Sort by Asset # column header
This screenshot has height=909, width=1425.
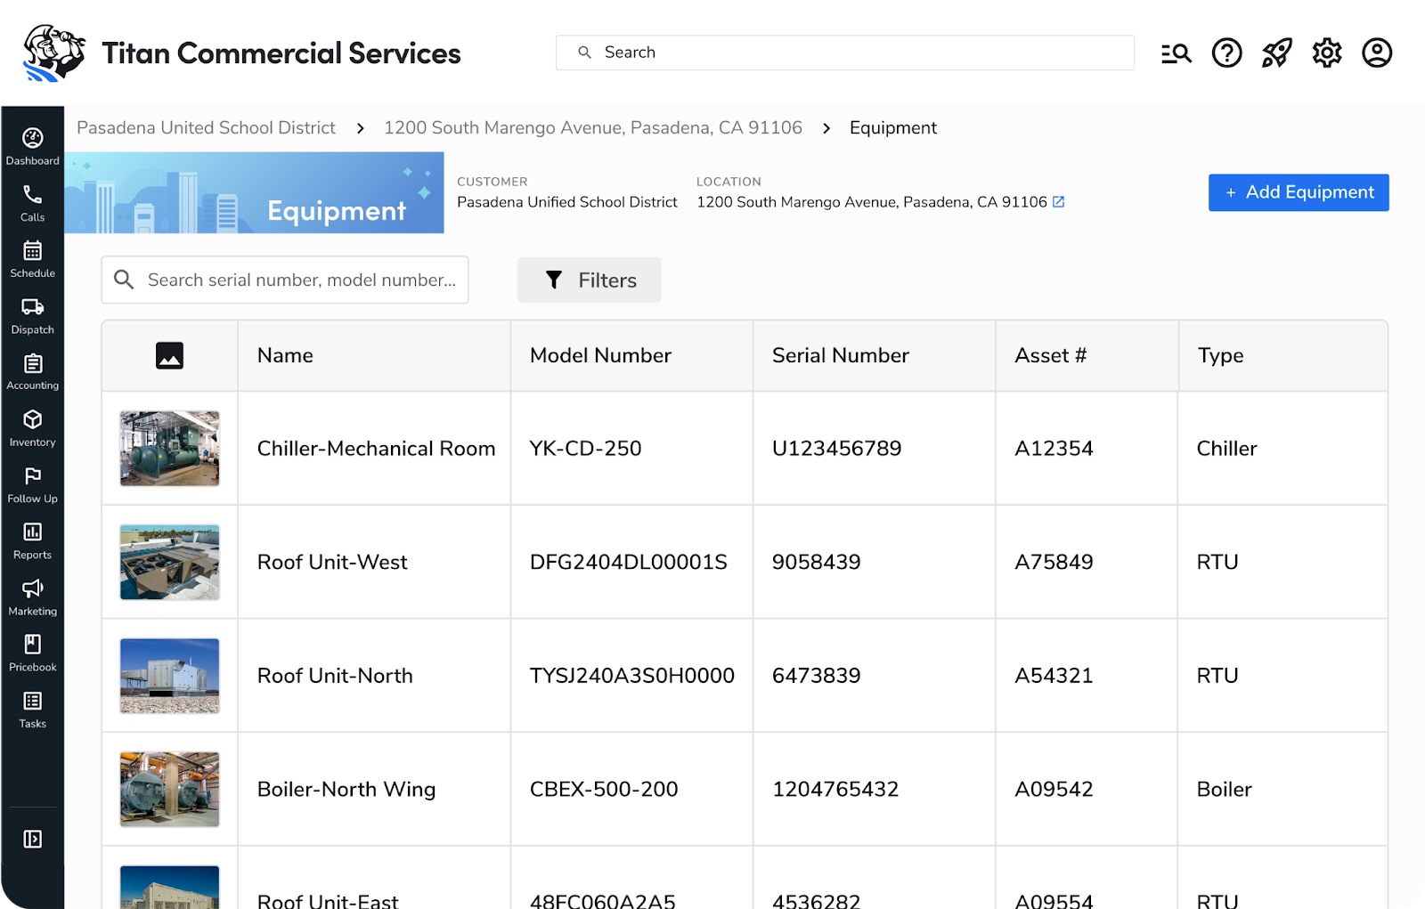1051,355
